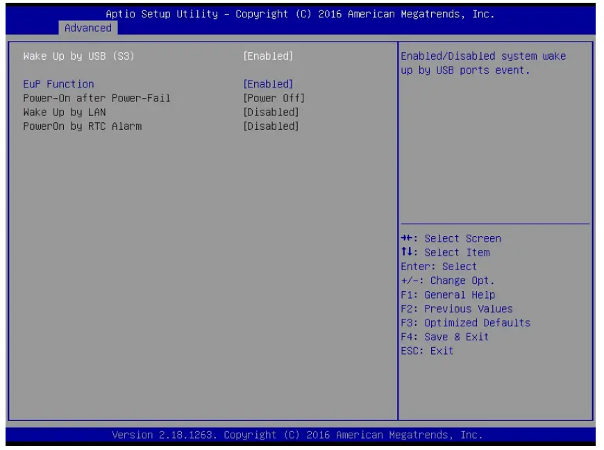Select PowerOn by RTC Alarm setting
This screenshot has width=604, height=450.
[83, 126]
